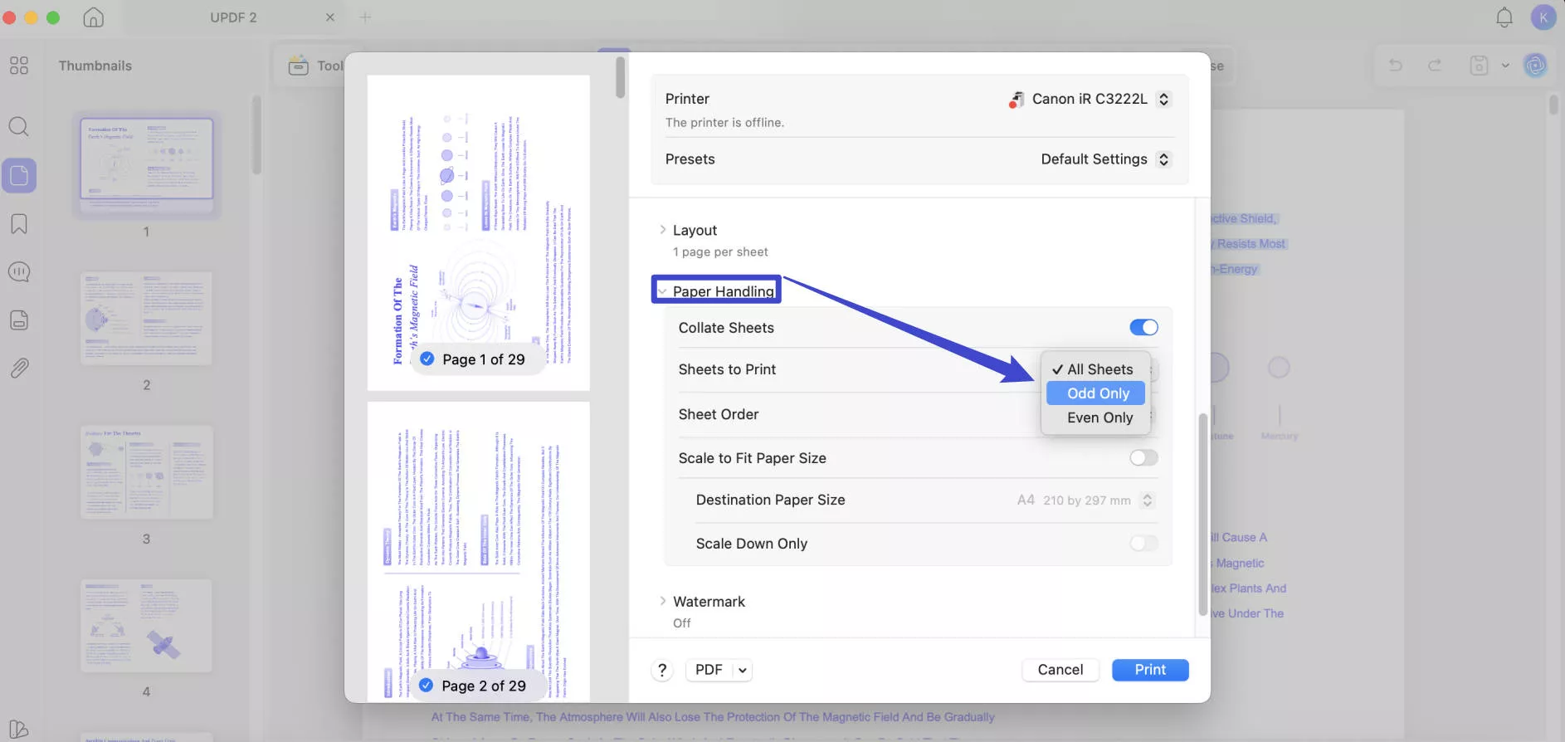Open the page organizer sidebar icon

[19, 320]
